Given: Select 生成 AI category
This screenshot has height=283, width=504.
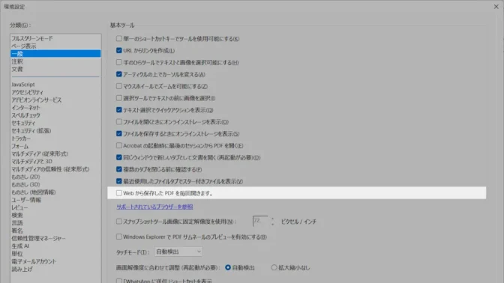Looking at the screenshot, I should point(55,246).
